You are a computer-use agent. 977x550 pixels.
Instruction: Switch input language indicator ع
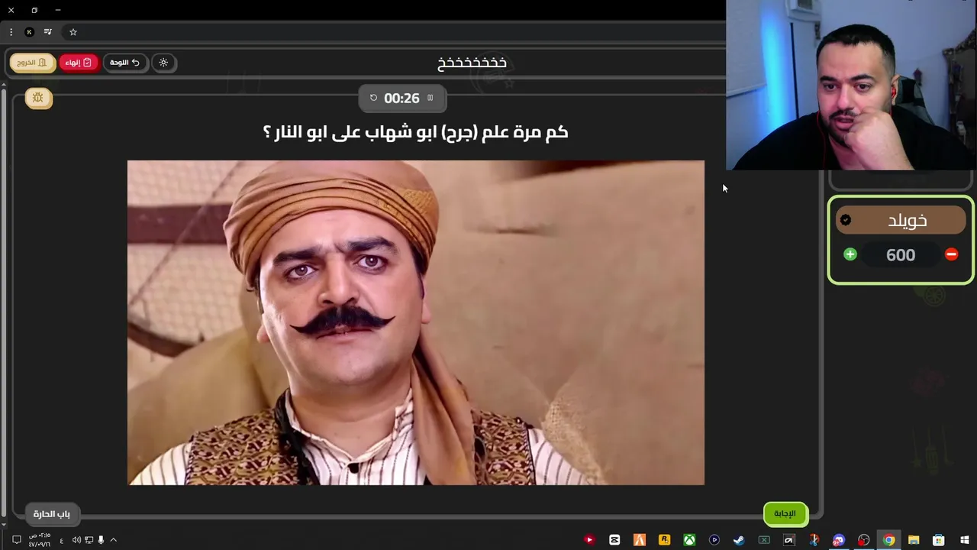point(62,540)
